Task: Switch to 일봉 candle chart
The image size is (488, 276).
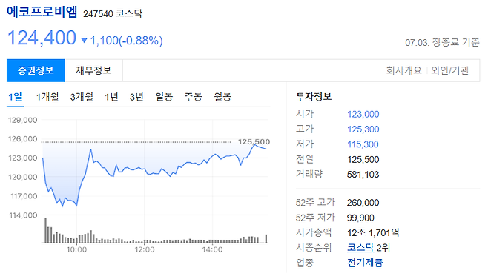Action: point(164,97)
